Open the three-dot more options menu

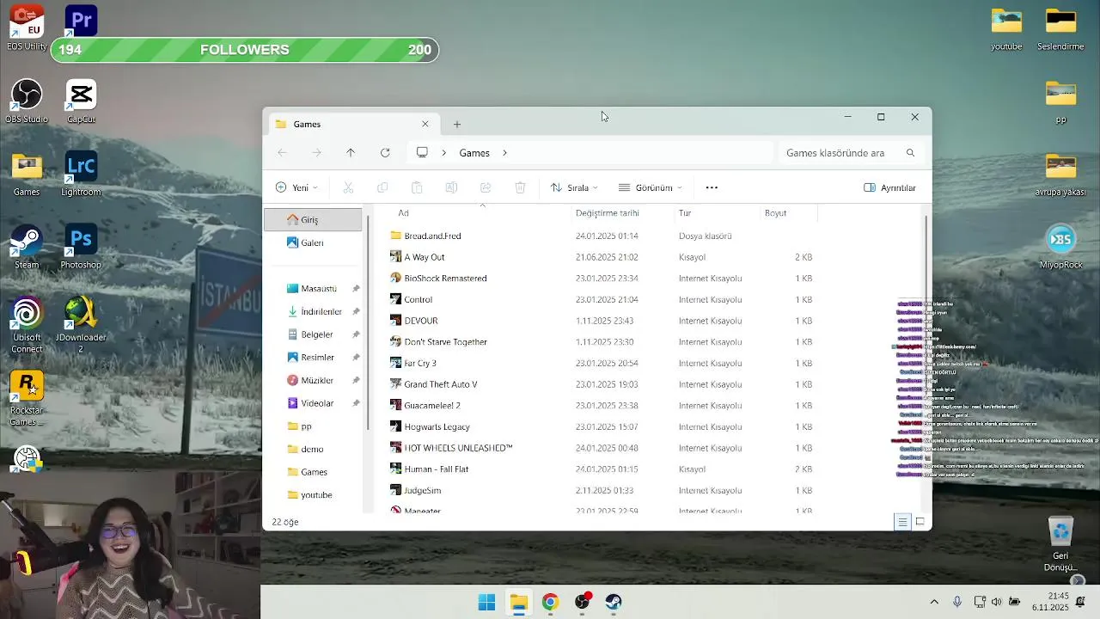click(x=712, y=187)
